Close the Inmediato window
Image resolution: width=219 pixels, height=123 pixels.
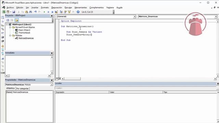[52, 53]
